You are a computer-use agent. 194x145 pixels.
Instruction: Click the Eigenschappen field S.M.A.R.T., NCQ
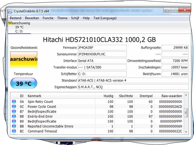point(133,87)
